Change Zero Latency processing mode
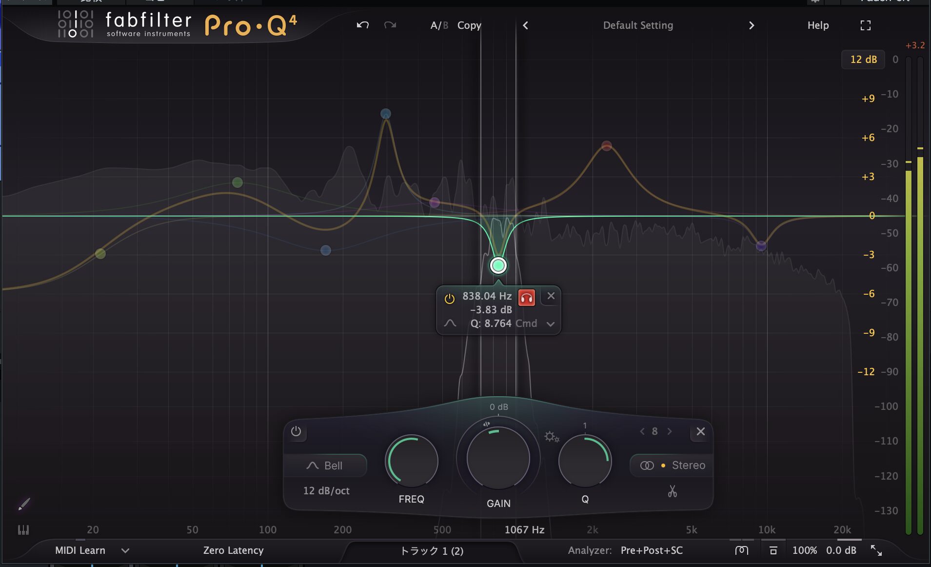 pyautogui.click(x=233, y=550)
